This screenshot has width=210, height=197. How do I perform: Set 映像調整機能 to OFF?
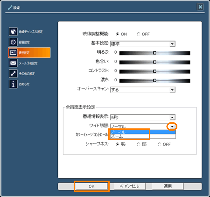pyautogui.click(x=138, y=34)
